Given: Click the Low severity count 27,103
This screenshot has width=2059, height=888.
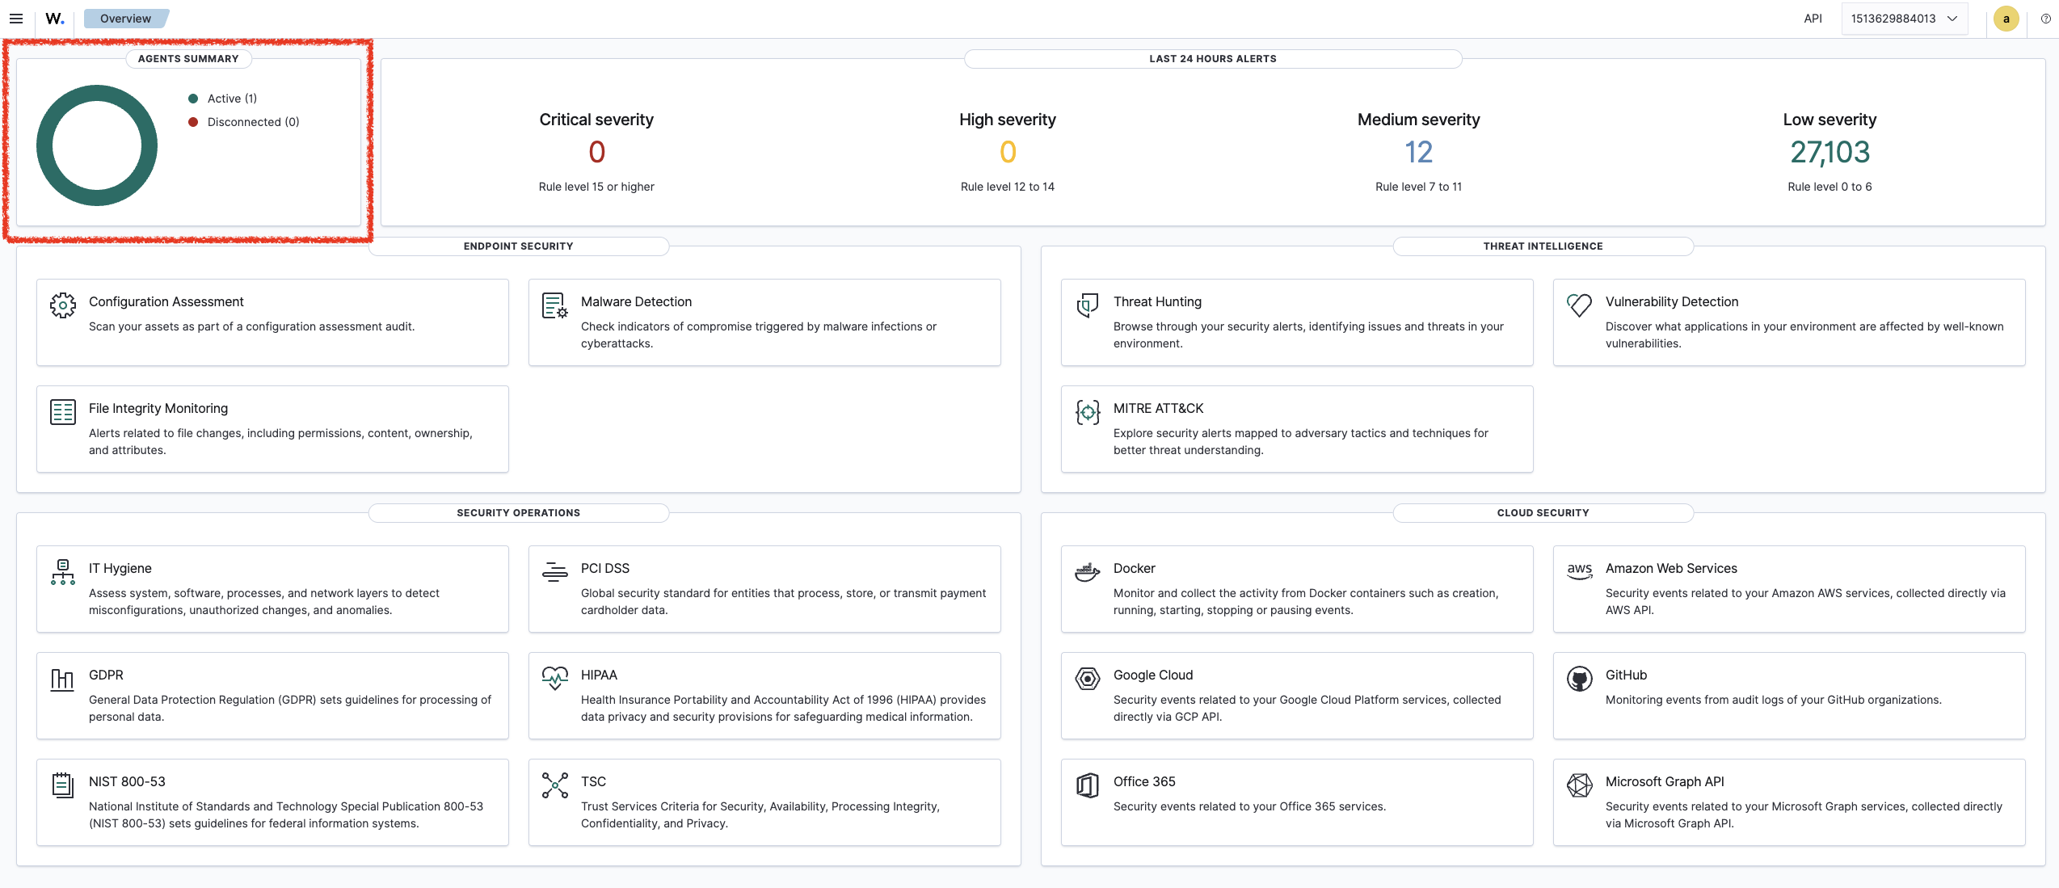Looking at the screenshot, I should tap(1830, 152).
